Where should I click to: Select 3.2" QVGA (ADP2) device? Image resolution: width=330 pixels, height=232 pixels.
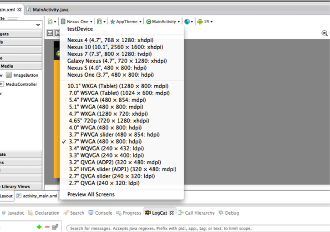point(122,162)
